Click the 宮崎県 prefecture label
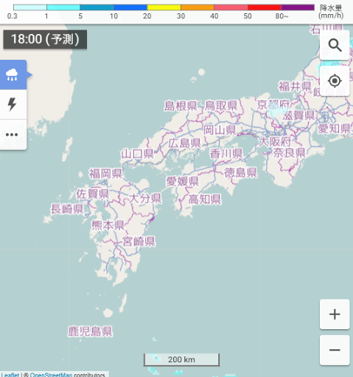Image resolution: width=353 pixels, height=377 pixels. point(138,241)
